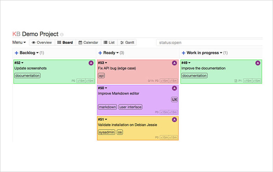The image size is (273, 172).
Task: Click the UX category label on task #50
Action: (174, 100)
